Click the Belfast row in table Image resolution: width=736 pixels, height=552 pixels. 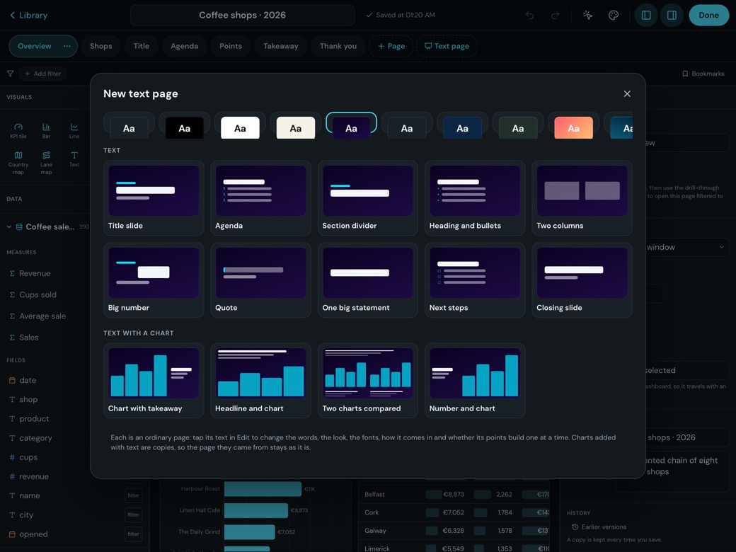tap(455, 494)
